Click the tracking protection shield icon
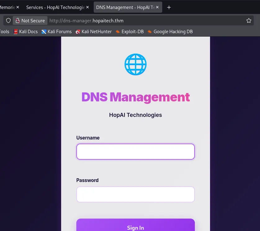The width and height of the screenshot is (260, 231). tap(8, 20)
